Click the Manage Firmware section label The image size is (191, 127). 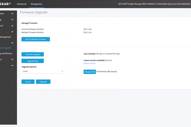(29, 23)
